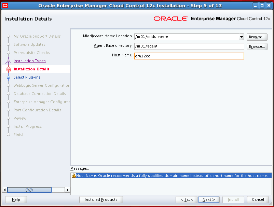Browse for Agent Base directory
This screenshot has width=274, height=207.
point(257,46)
